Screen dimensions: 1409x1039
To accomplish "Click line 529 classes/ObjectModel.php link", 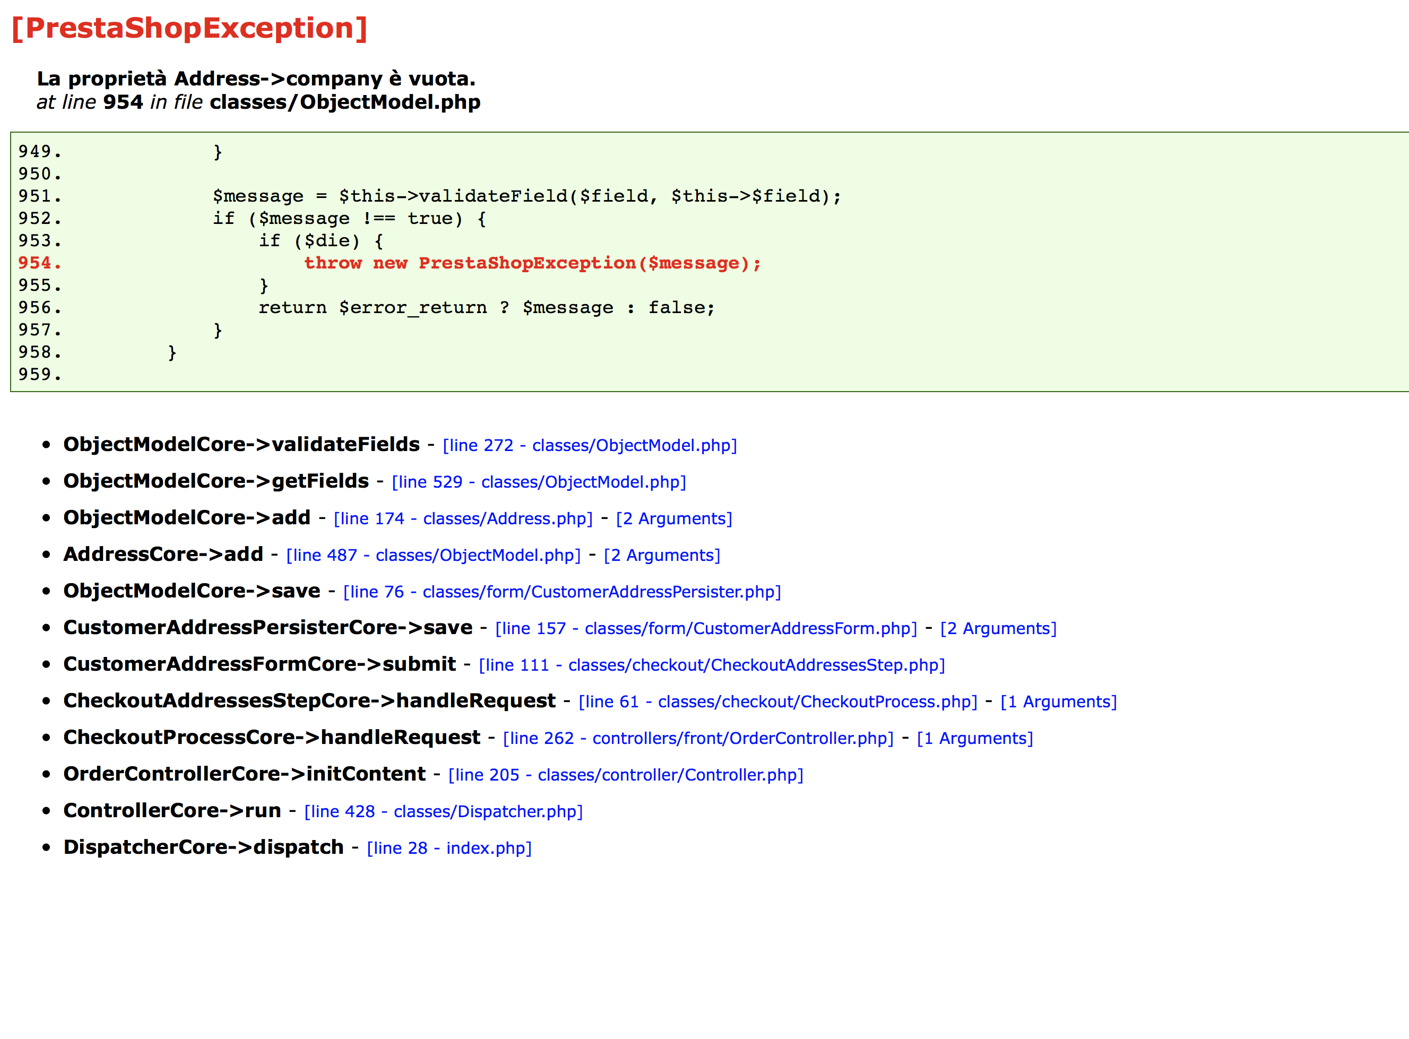I will click(x=539, y=482).
